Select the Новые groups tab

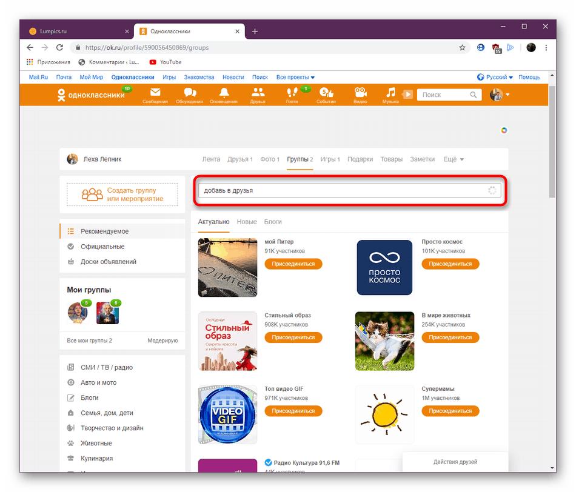(247, 222)
